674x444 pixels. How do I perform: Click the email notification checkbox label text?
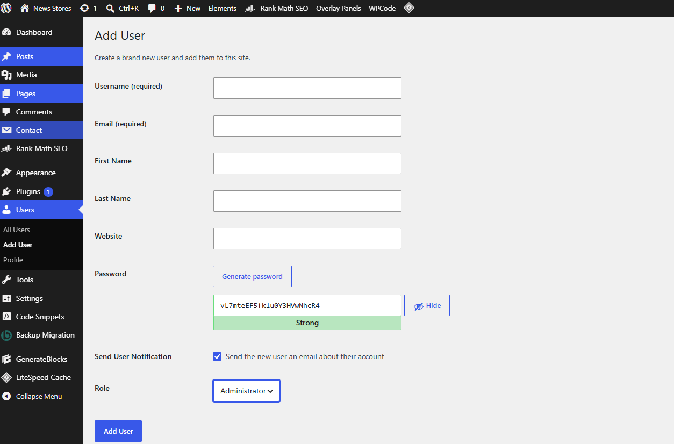[305, 356]
